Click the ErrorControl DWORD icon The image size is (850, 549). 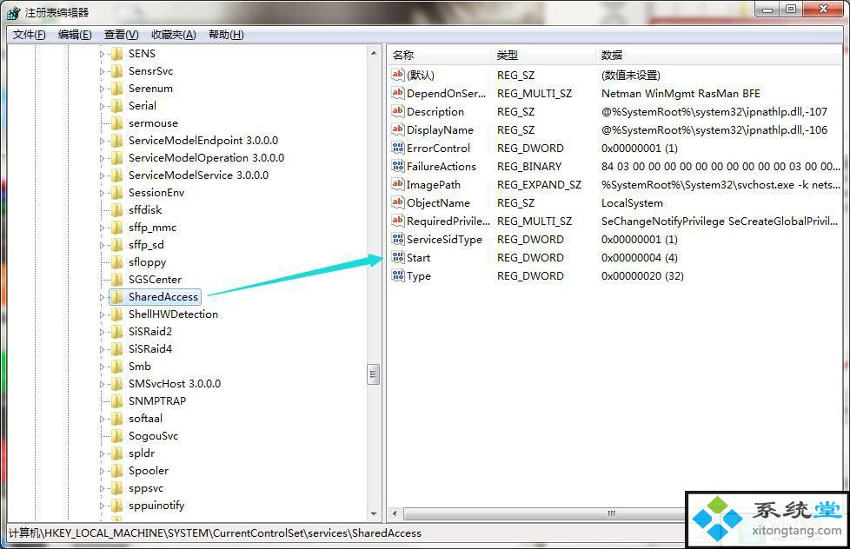[x=398, y=148]
